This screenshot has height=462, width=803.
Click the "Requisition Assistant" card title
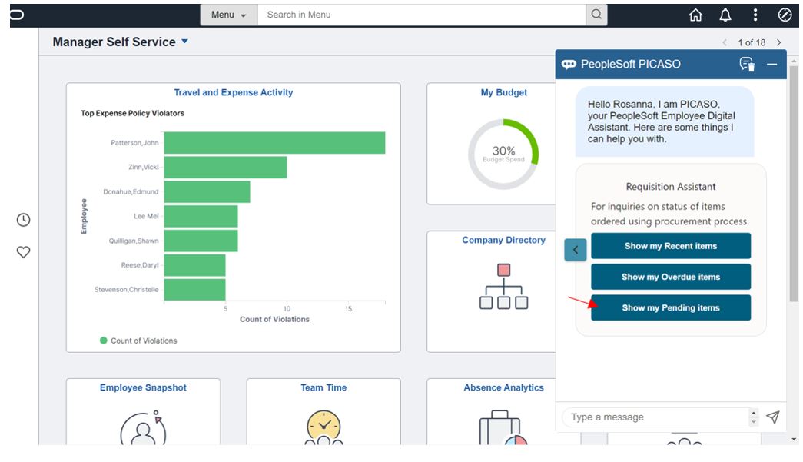[671, 187]
